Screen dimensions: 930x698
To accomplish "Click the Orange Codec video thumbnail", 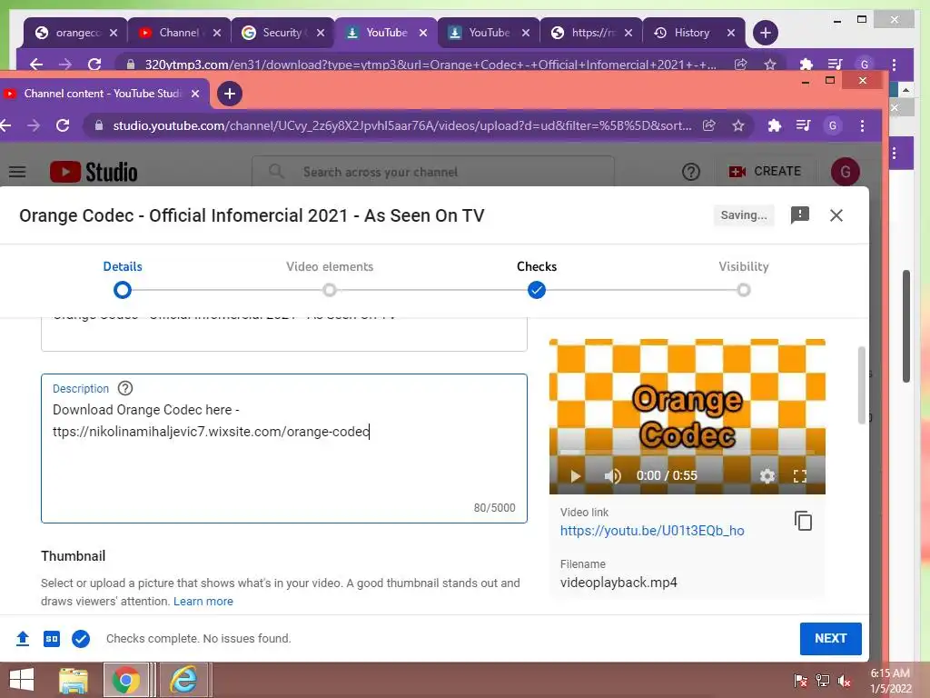I will click(687, 416).
